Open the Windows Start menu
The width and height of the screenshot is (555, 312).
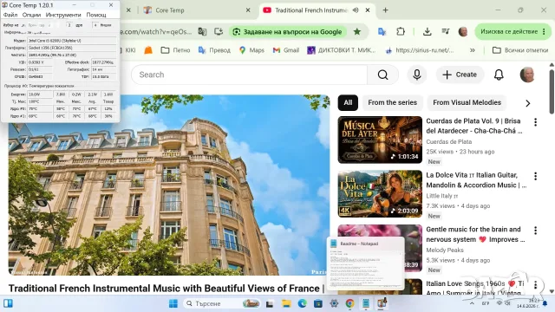pyautogui.click(x=173, y=303)
